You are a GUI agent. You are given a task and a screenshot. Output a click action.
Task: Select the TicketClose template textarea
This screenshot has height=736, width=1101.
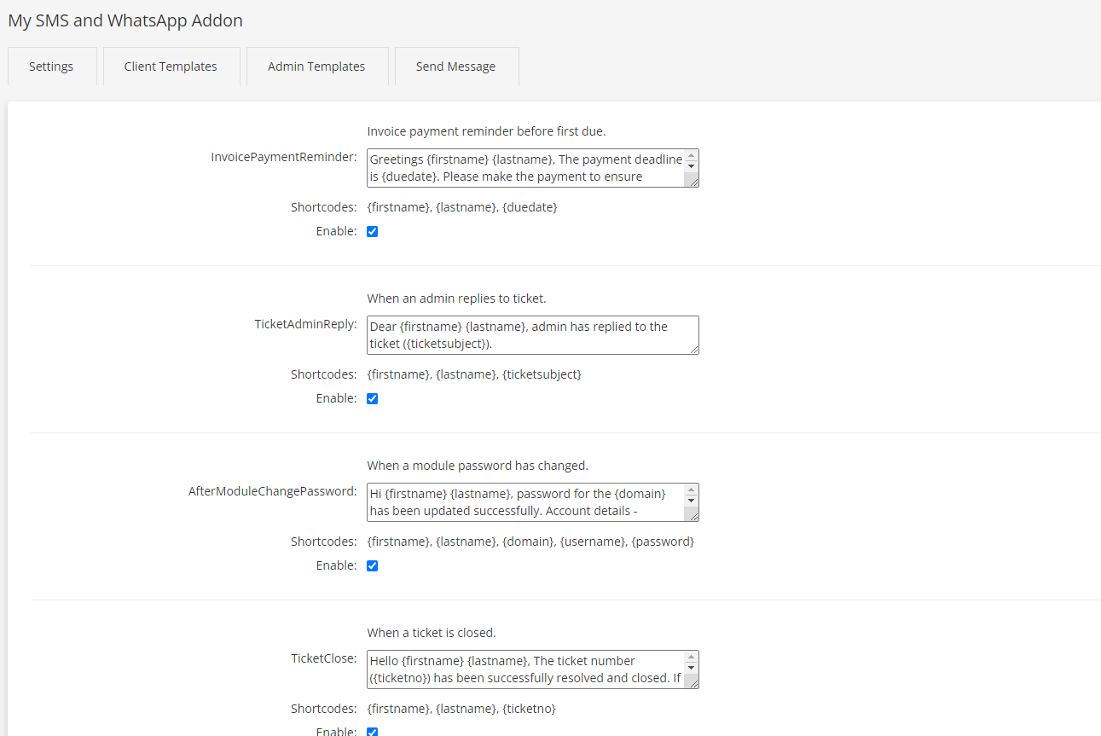point(525,669)
